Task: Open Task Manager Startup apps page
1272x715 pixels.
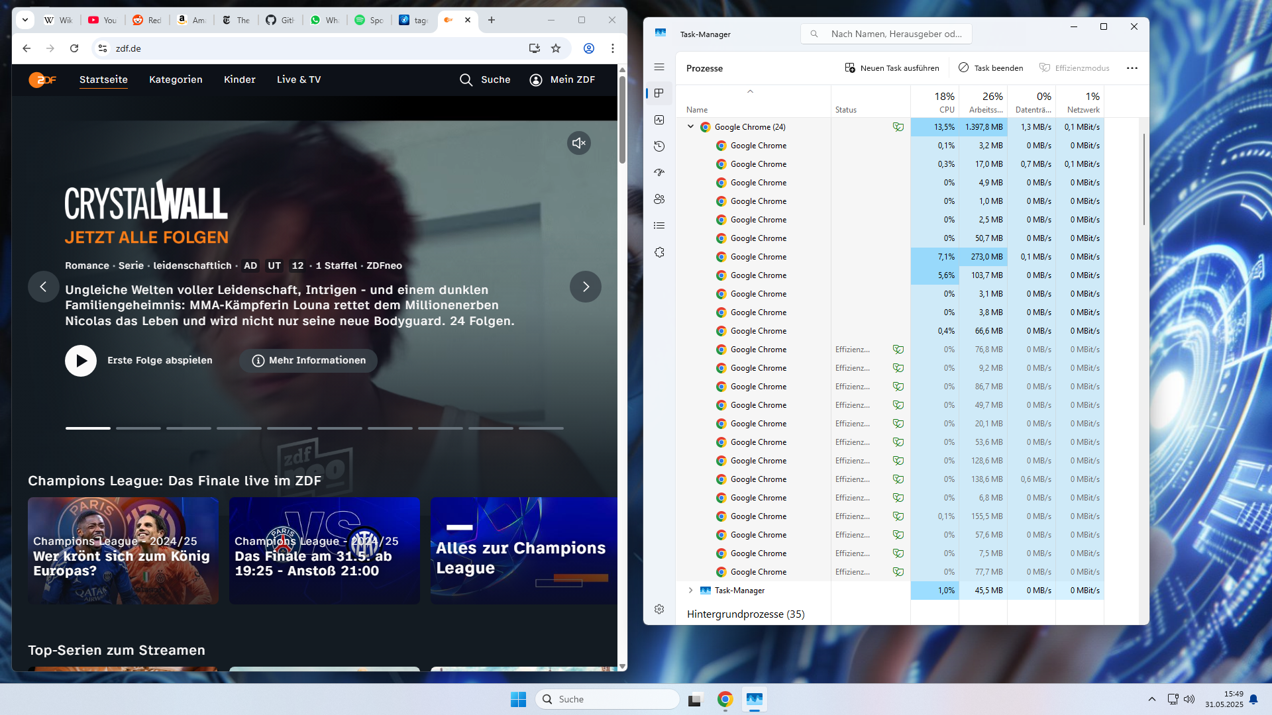Action: (x=659, y=173)
